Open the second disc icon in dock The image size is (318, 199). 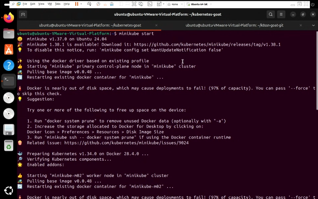(x=9, y=113)
